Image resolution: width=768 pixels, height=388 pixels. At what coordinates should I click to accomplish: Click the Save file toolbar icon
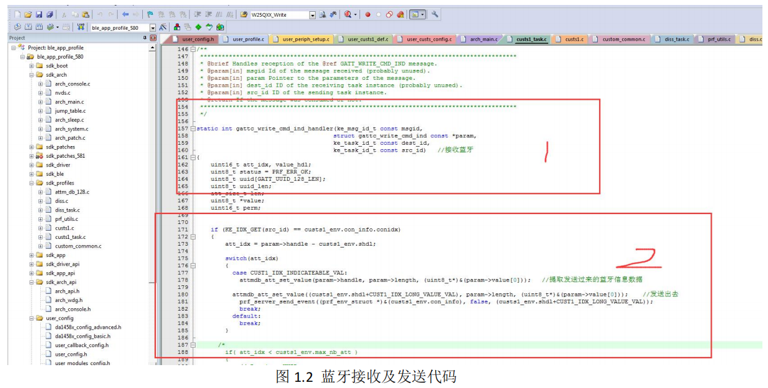pos(38,14)
